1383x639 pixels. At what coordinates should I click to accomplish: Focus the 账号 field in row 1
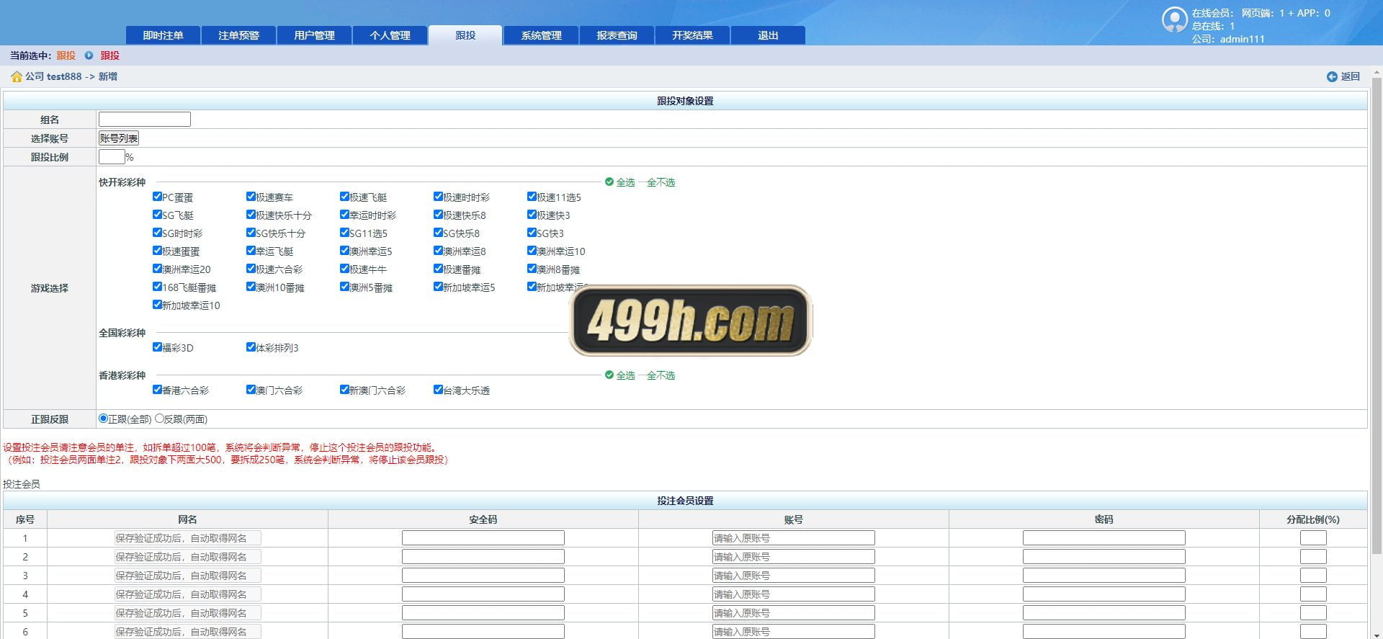tap(793, 538)
